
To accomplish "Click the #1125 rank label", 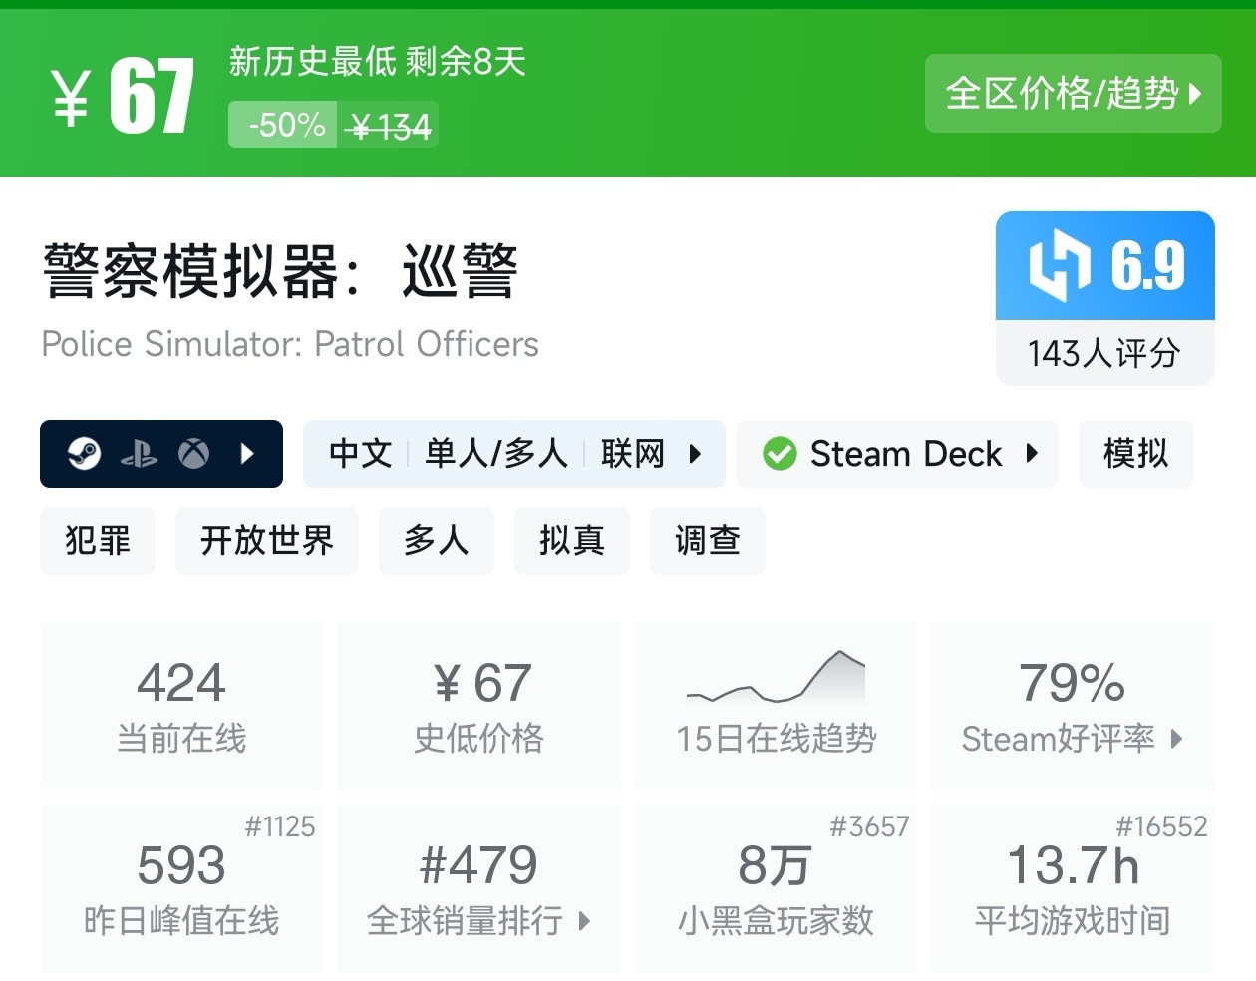I will tap(280, 826).
